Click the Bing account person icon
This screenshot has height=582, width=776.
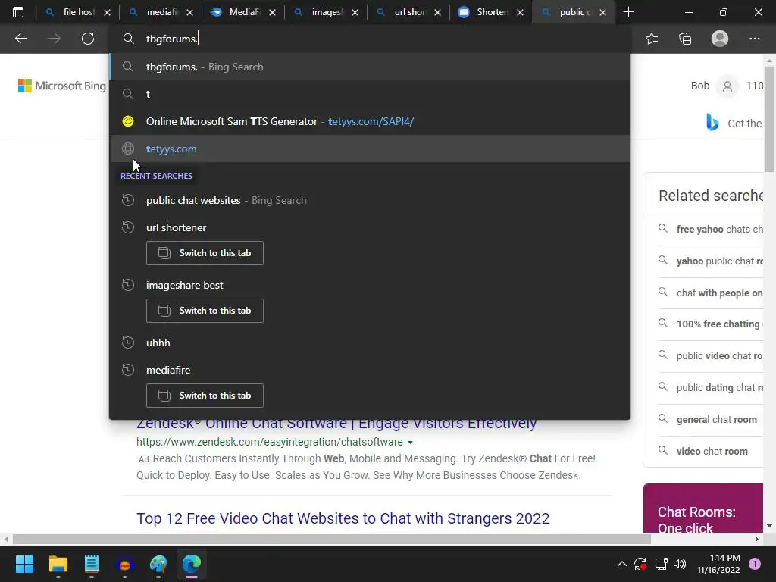coord(727,86)
